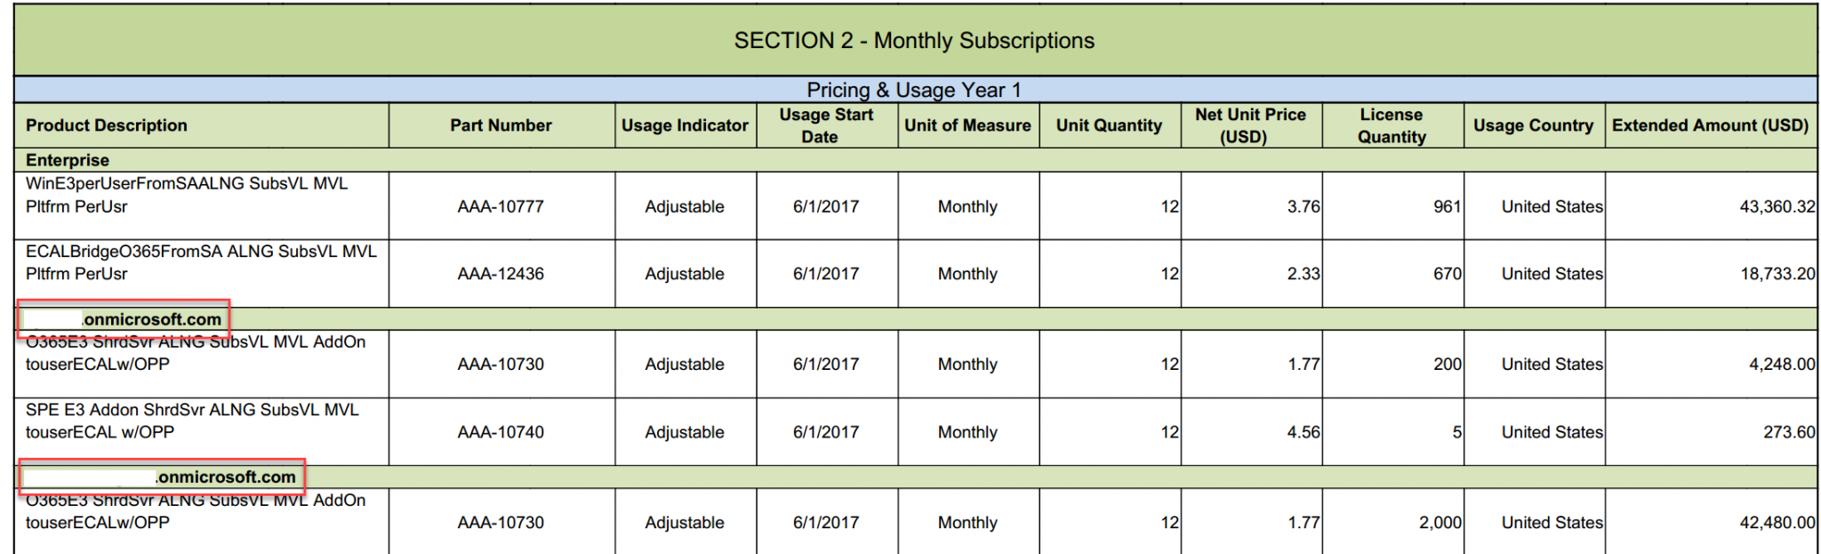
Task: Select the Pricing & Usage Year 1 banner
Action: tap(914, 90)
